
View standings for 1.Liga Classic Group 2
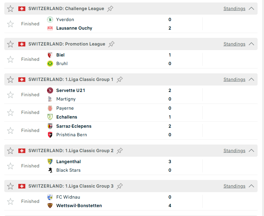tap(234, 151)
